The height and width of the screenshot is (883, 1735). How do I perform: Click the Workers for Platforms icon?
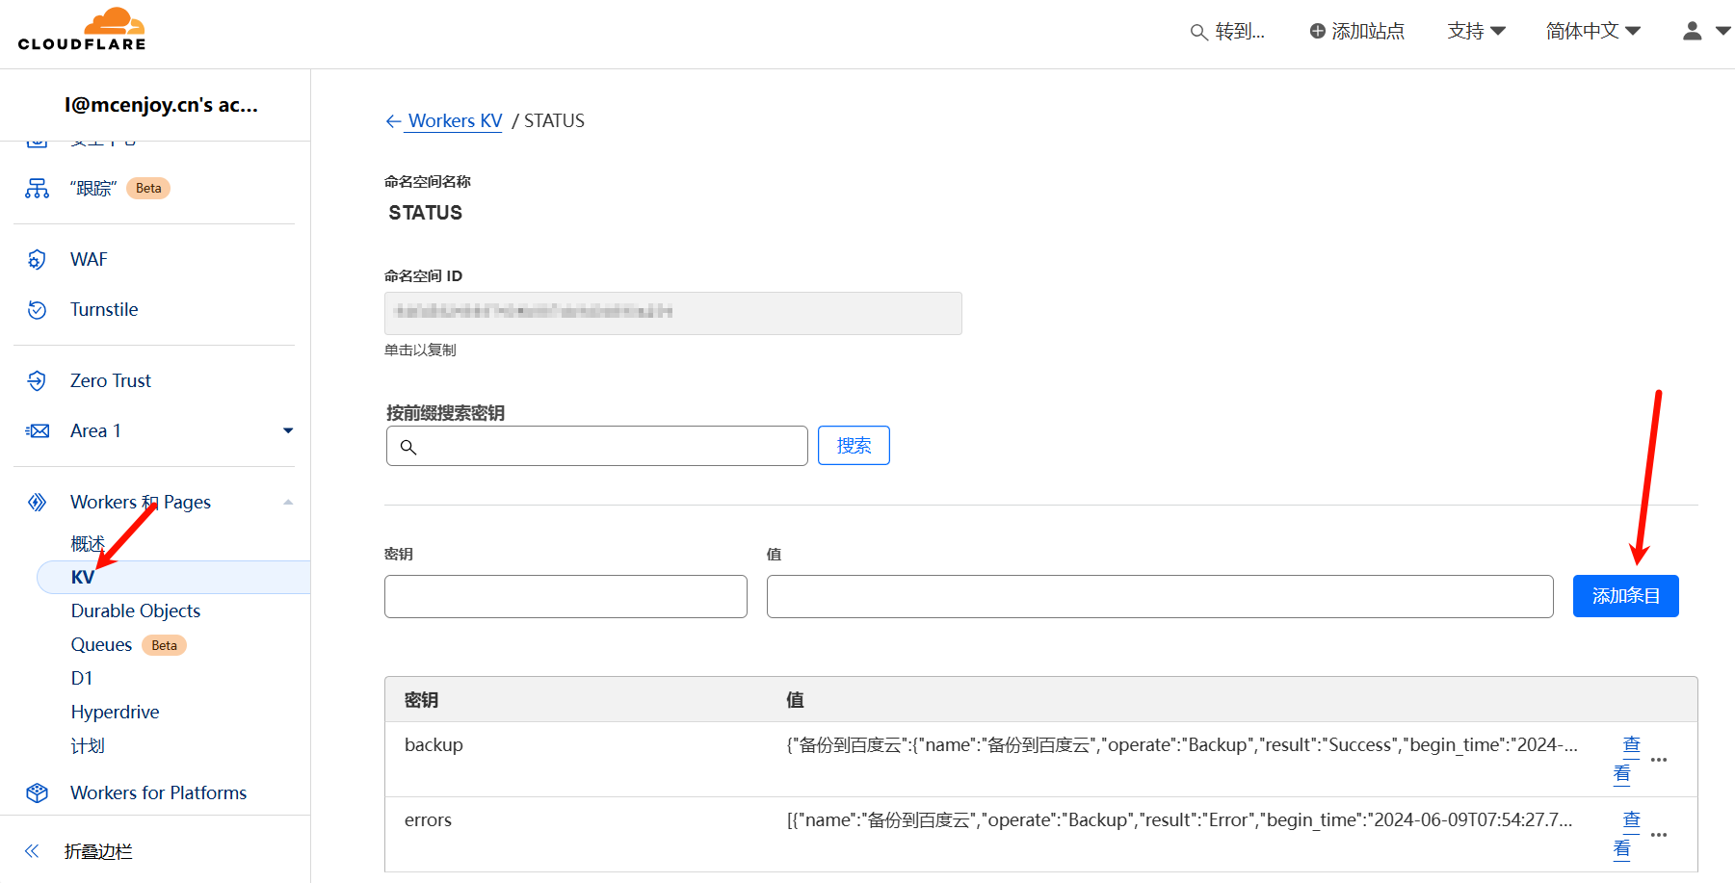click(x=37, y=793)
